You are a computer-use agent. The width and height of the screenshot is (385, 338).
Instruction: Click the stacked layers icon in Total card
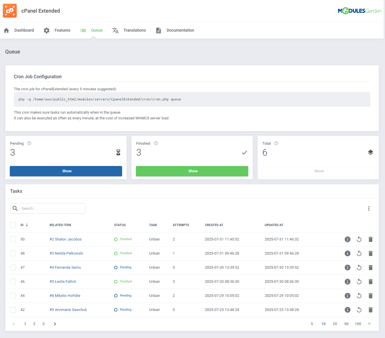(x=371, y=152)
